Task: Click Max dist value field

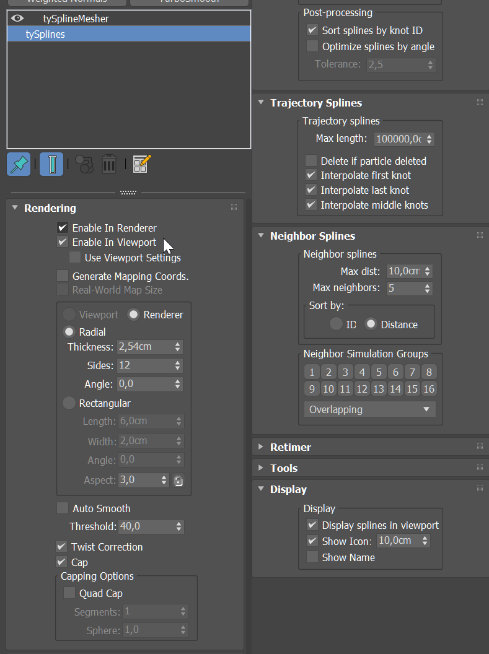Action: (x=404, y=271)
